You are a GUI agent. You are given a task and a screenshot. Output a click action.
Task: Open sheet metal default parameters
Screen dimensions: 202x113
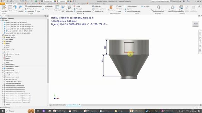point(158,8)
